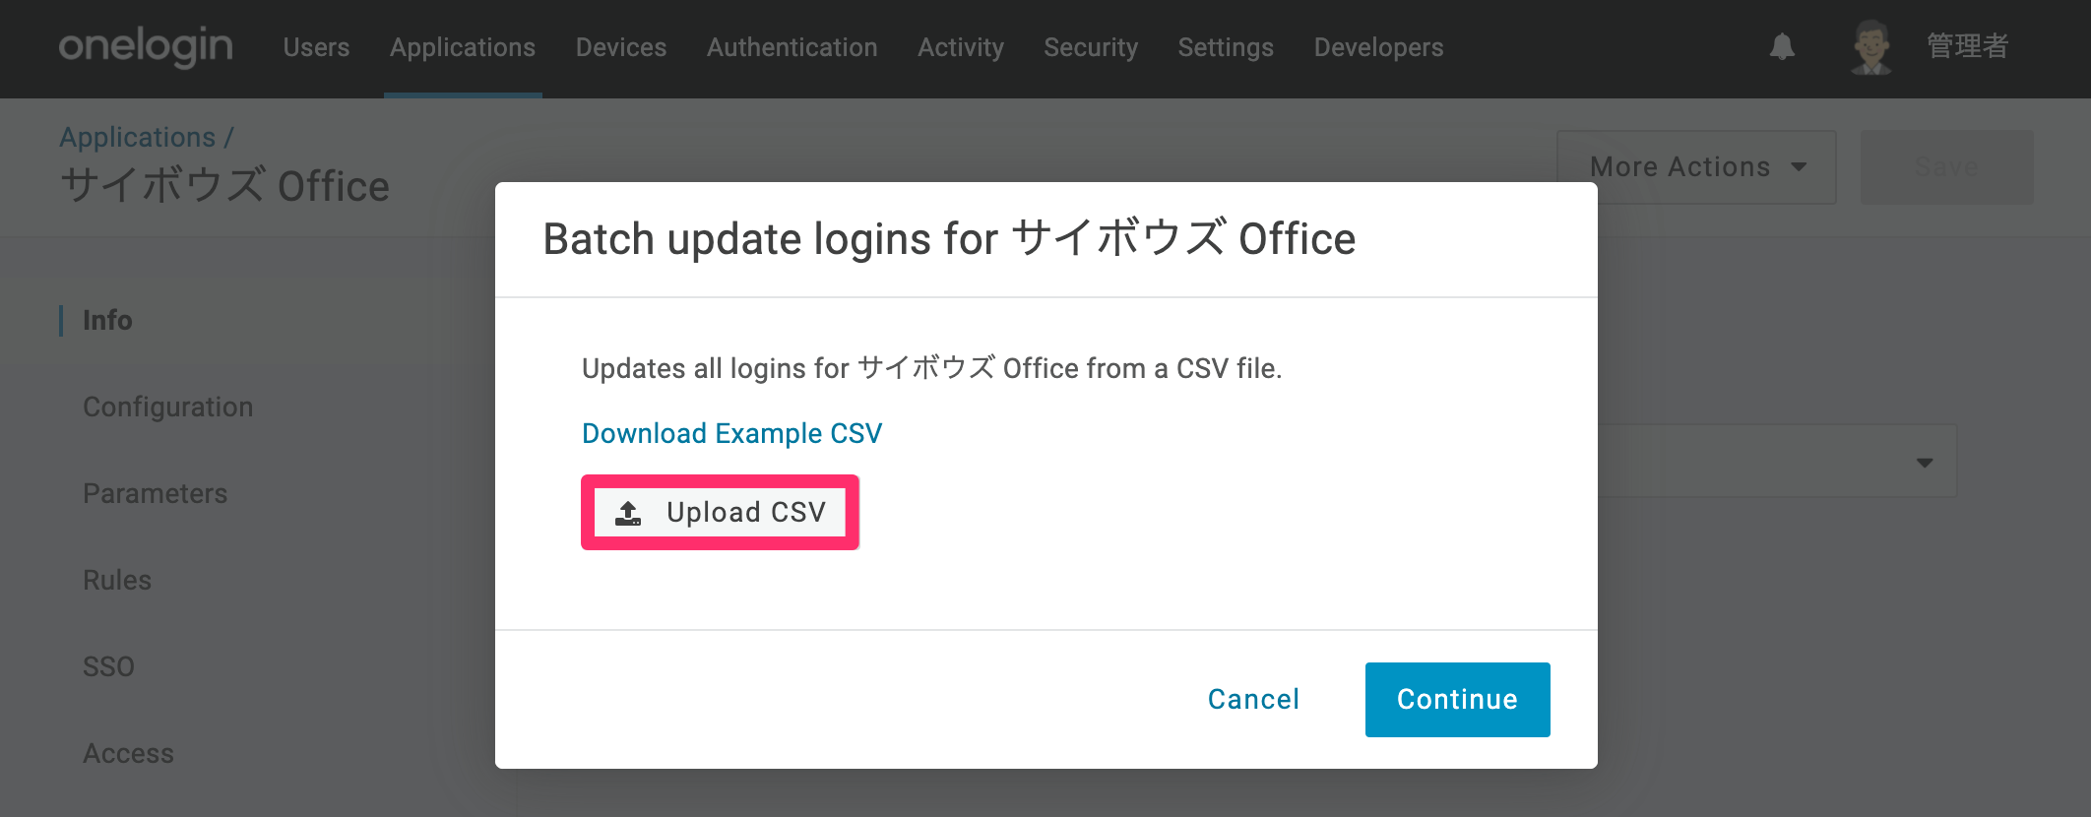
Task: Open the notifications bell
Action: (1782, 46)
